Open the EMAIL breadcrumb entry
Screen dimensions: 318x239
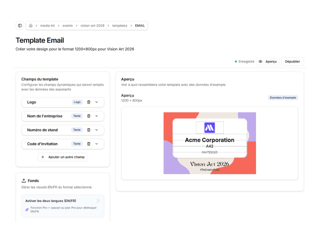[140, 25]
